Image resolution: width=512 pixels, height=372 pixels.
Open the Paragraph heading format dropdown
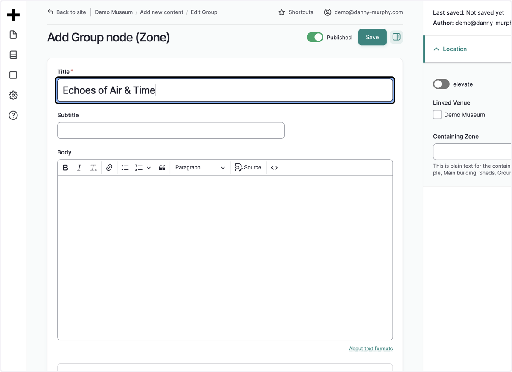click(x=200, y=168)
